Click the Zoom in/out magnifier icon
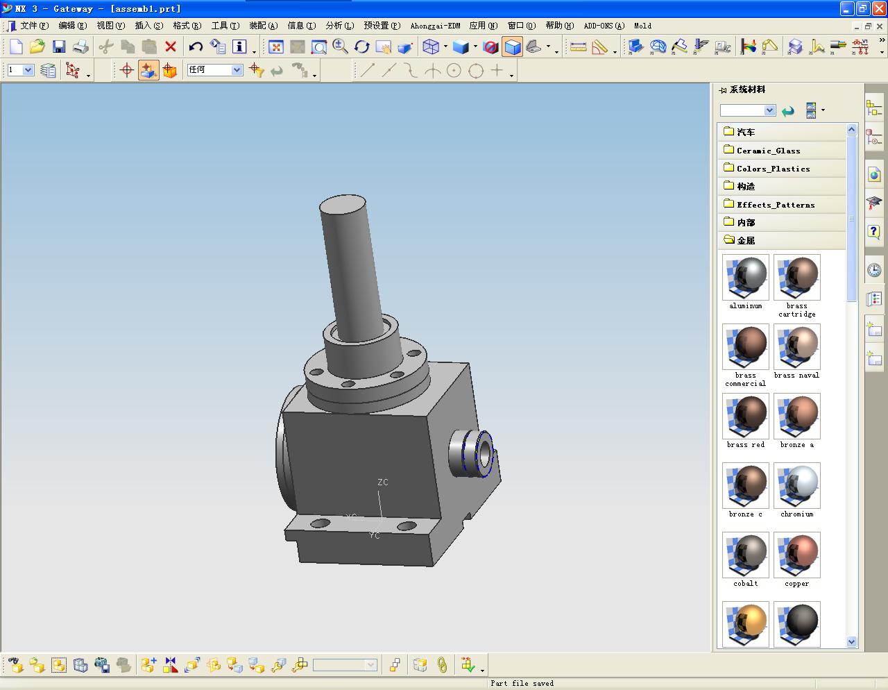The width and height of the screenshot is (888, 690). coord(340,47)
